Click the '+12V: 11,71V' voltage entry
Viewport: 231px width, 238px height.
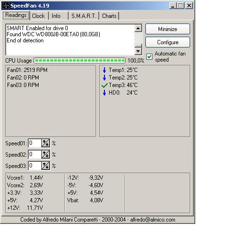[25, 208]
